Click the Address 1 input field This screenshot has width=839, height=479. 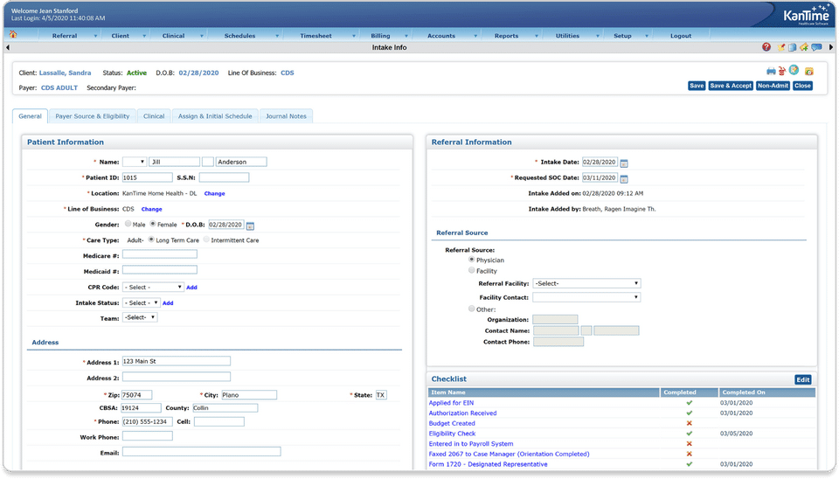point(177,361)
